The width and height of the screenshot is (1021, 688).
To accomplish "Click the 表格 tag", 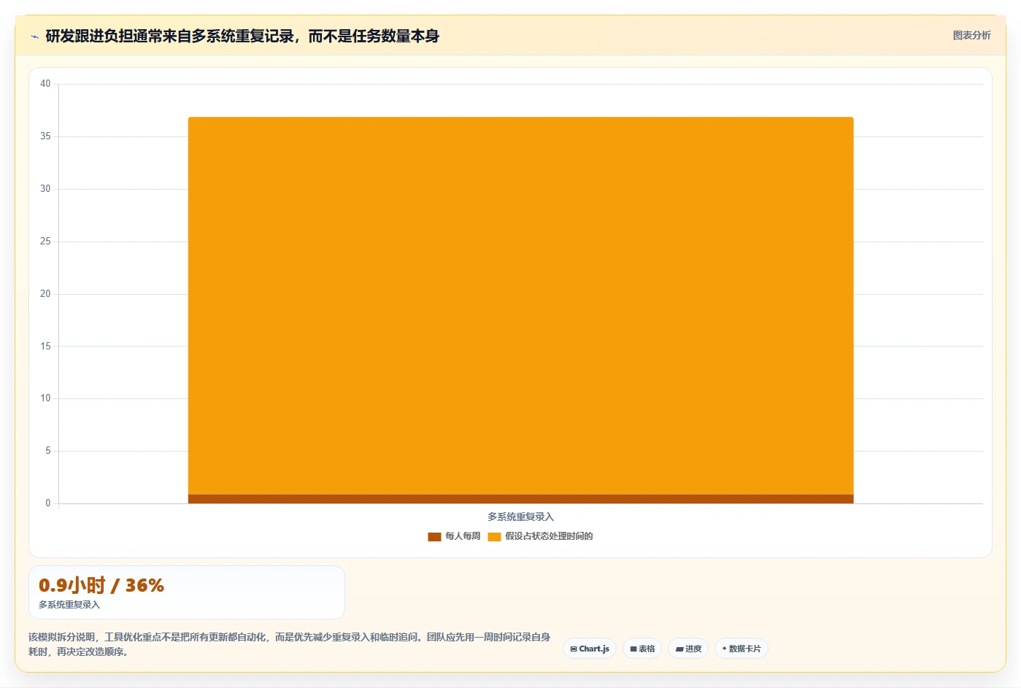I will [642, 649].
